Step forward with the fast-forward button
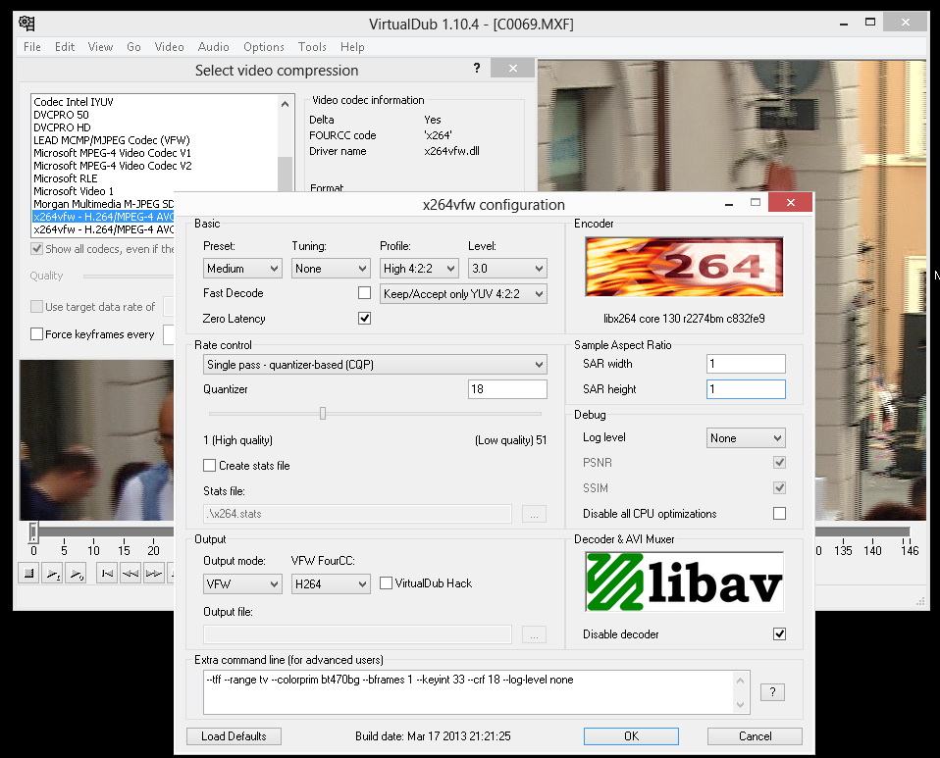The image size is (940, 758). pyautogui.click(x=153, y=574)
